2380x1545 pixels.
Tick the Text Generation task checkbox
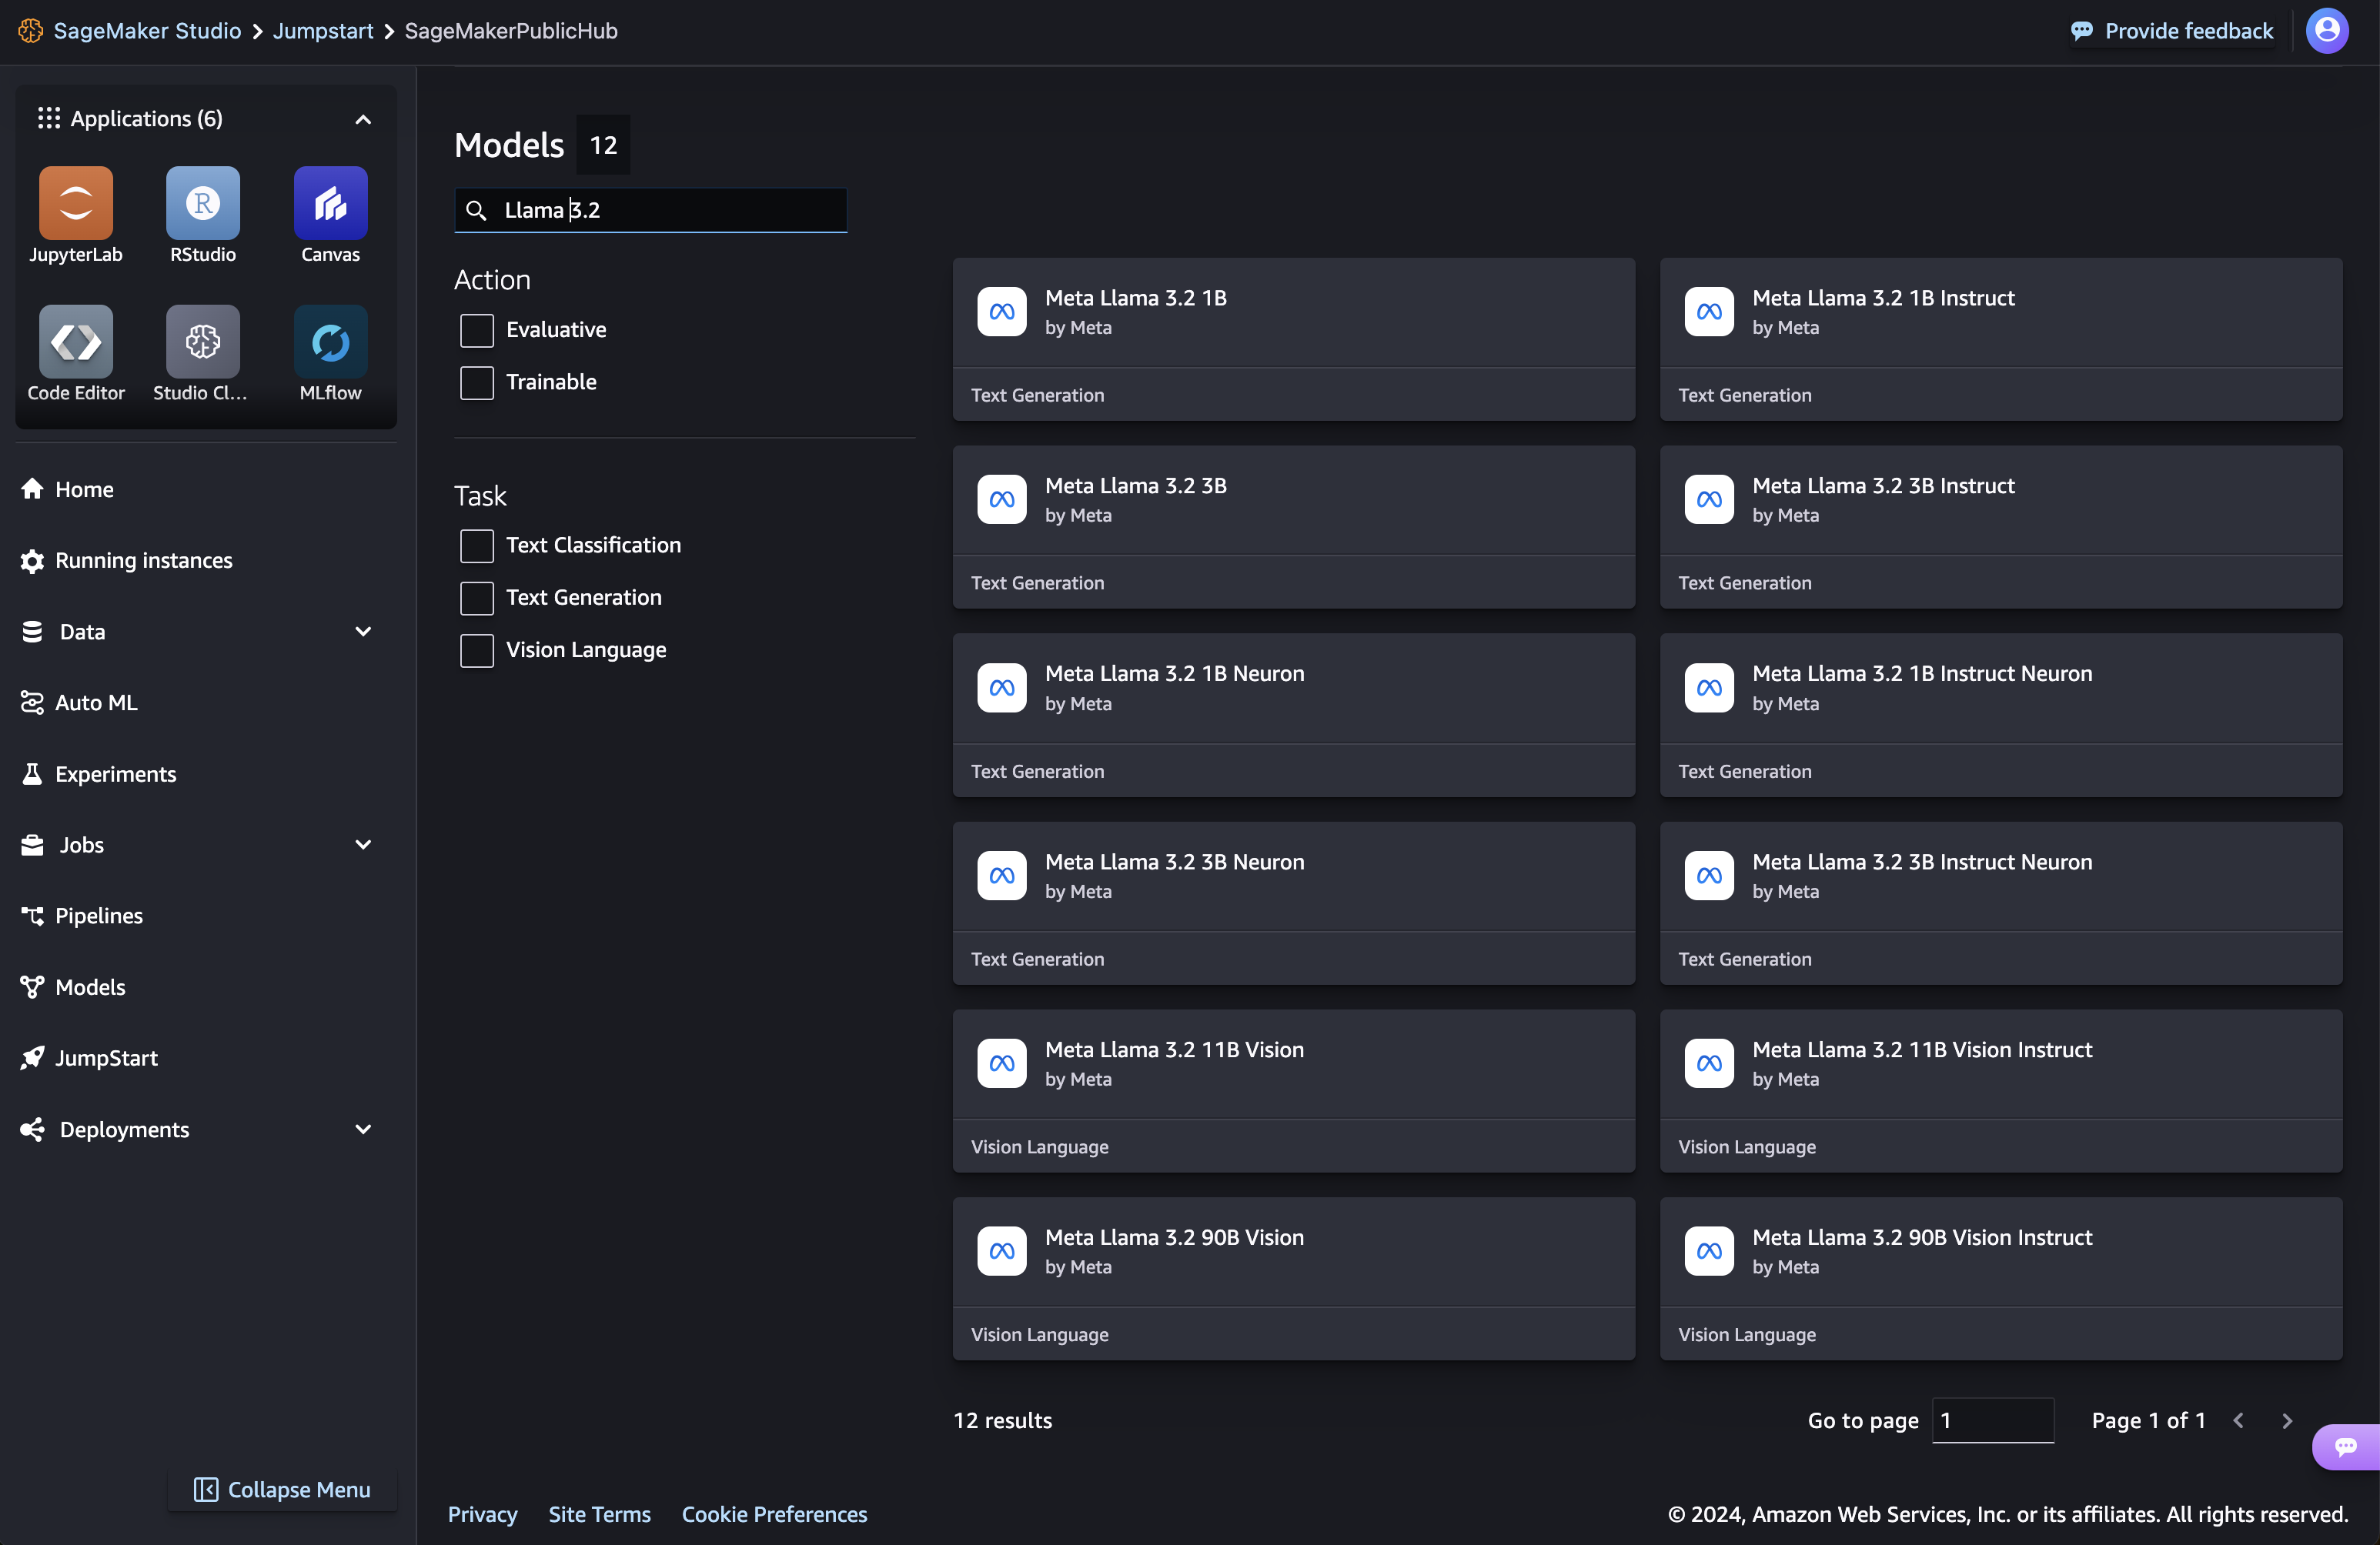click(477, 598)
